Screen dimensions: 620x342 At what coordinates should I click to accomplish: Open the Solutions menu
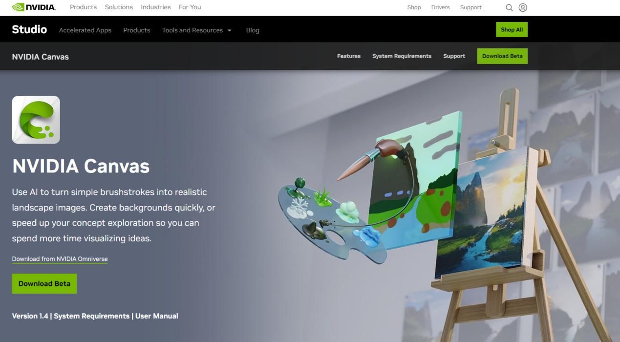pyautogui.click(x=119, y=7)
